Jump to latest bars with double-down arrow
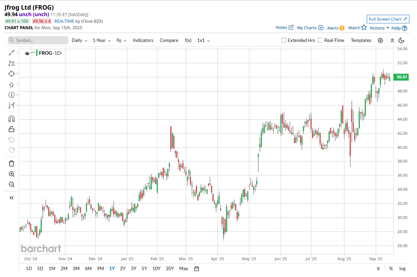The width and height of the screenshot is (417, 277). tap(378, 268)
